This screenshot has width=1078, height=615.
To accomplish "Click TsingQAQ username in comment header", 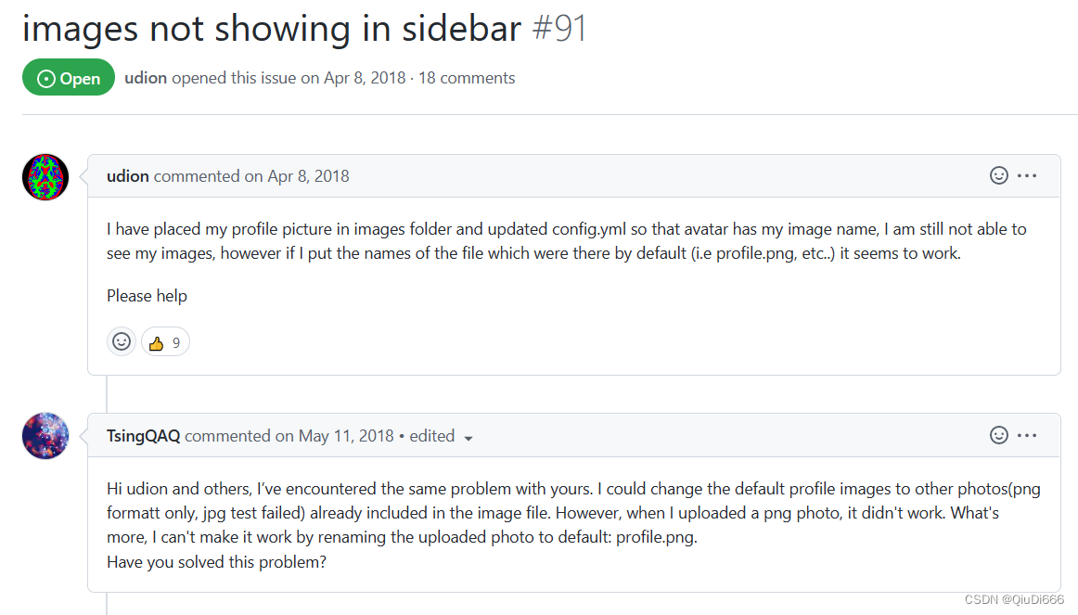I will pos(143,436).
